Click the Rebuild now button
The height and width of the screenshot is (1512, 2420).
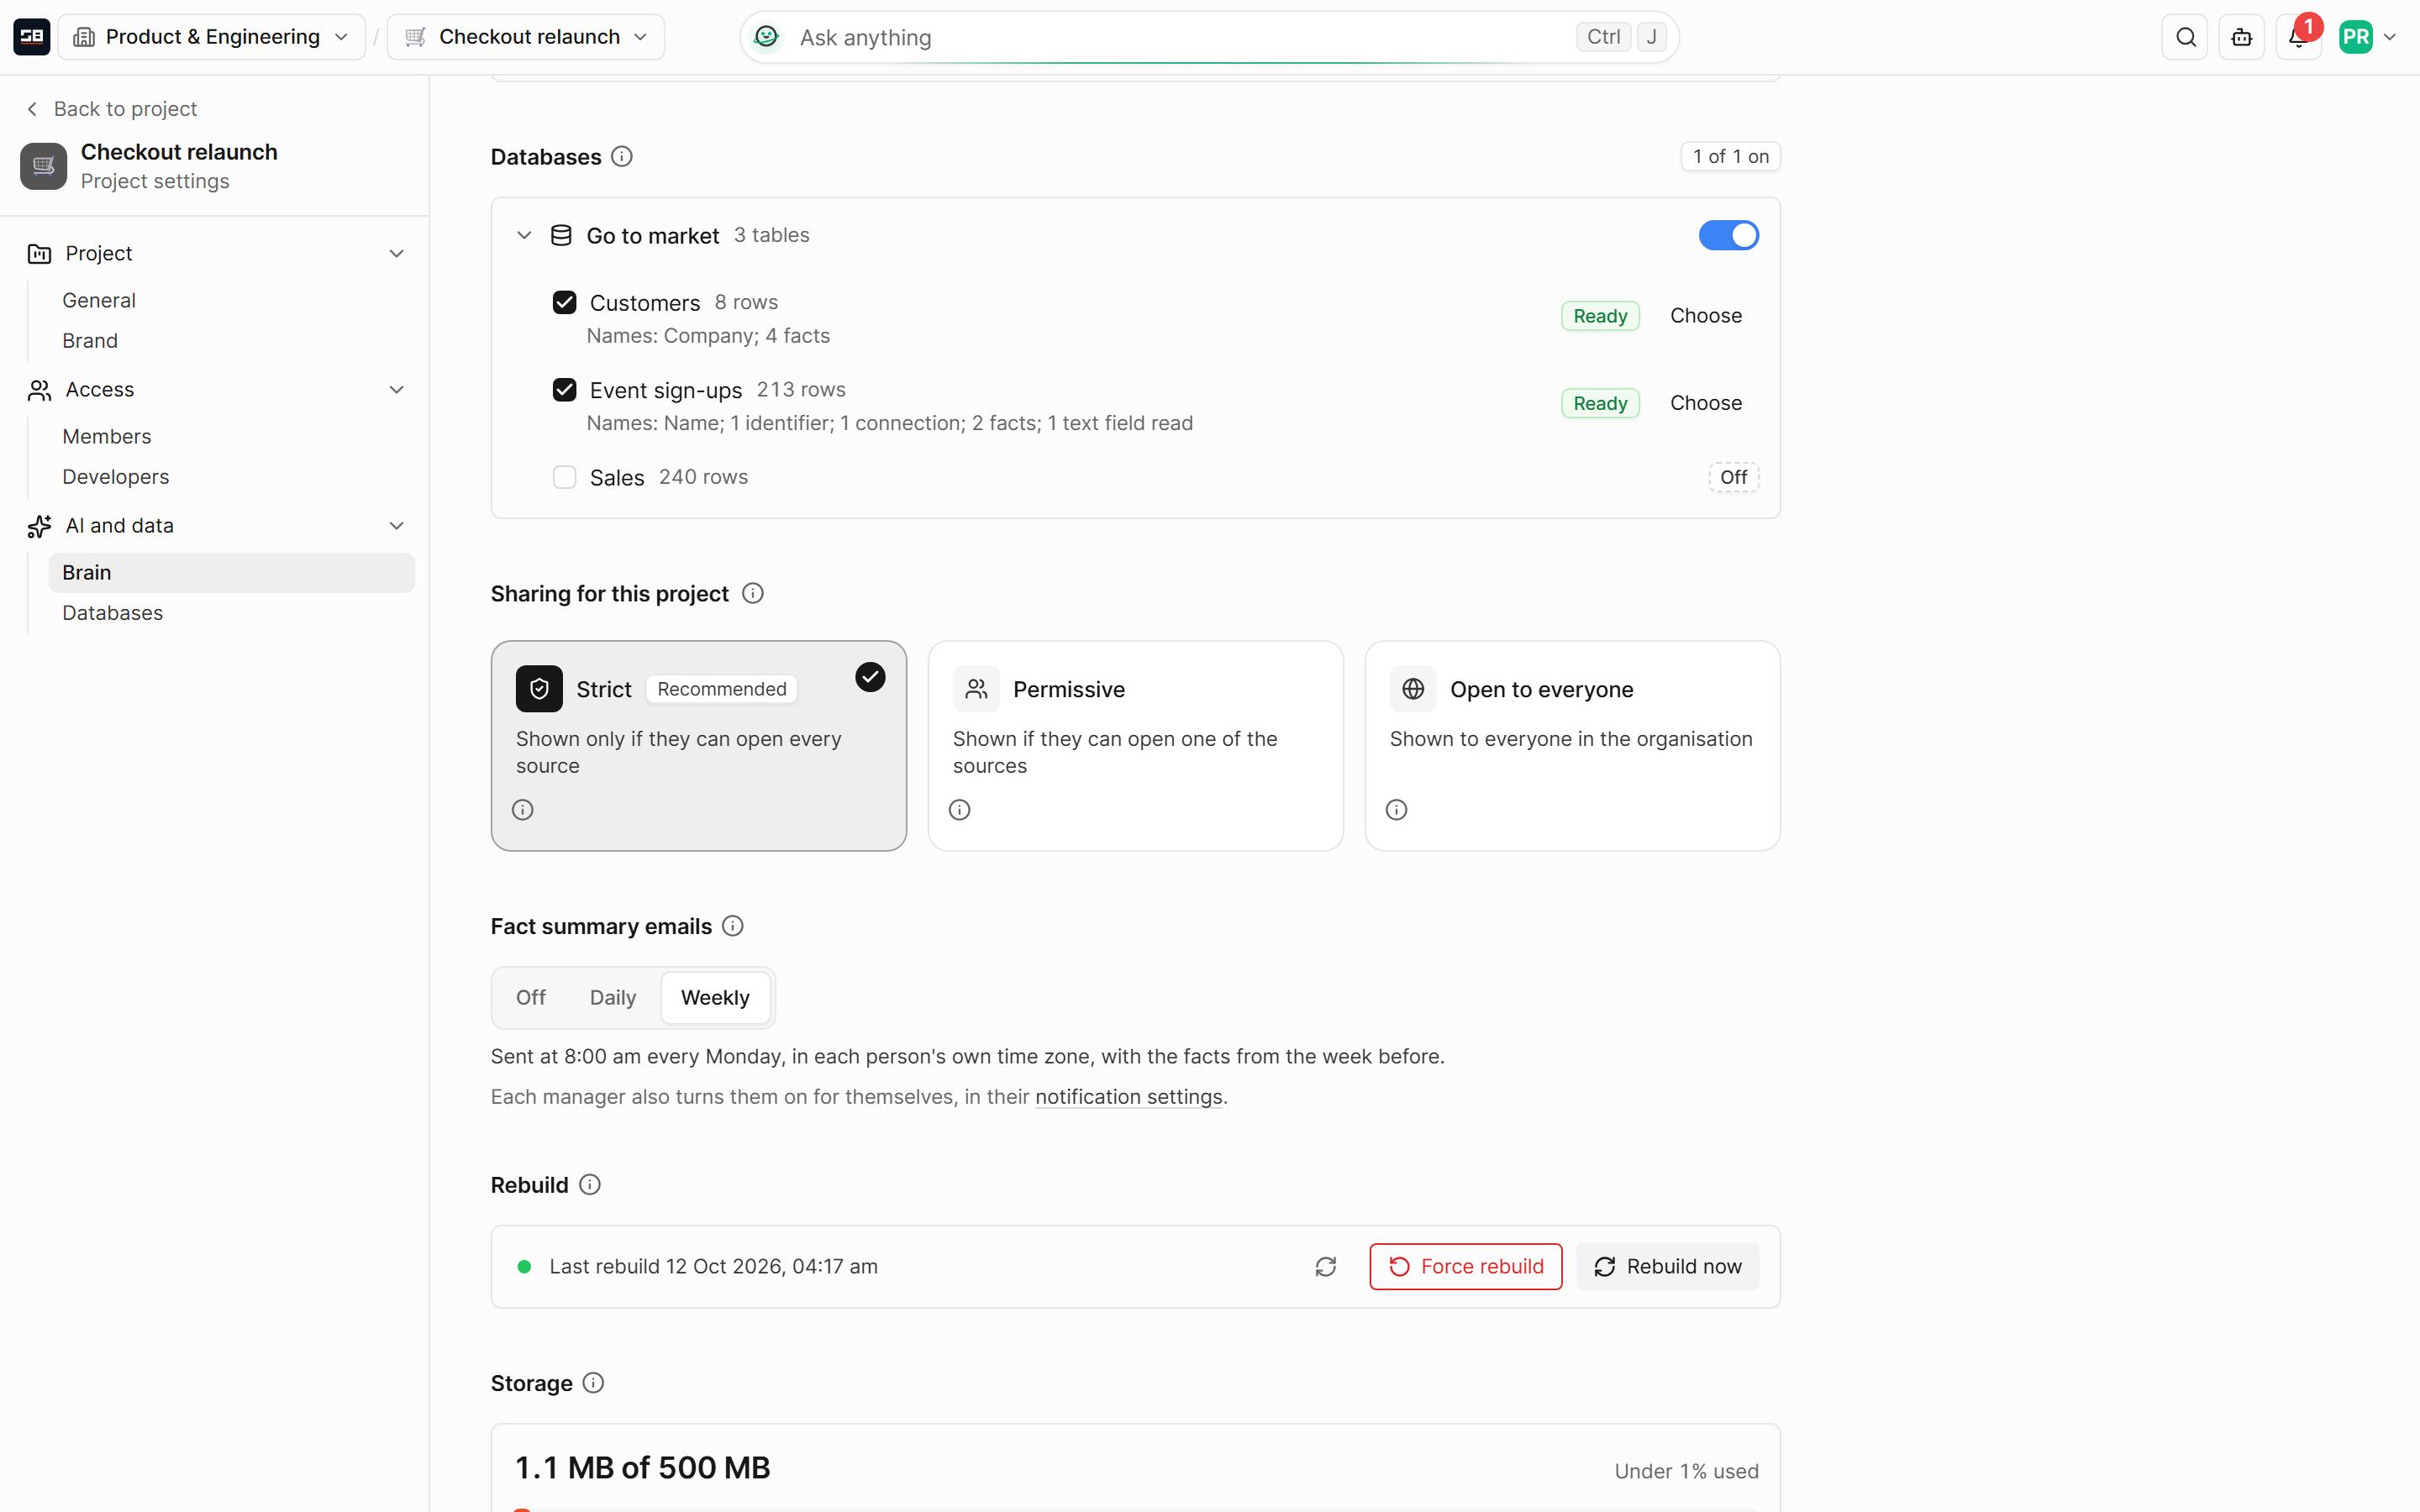(1667, 1267)
